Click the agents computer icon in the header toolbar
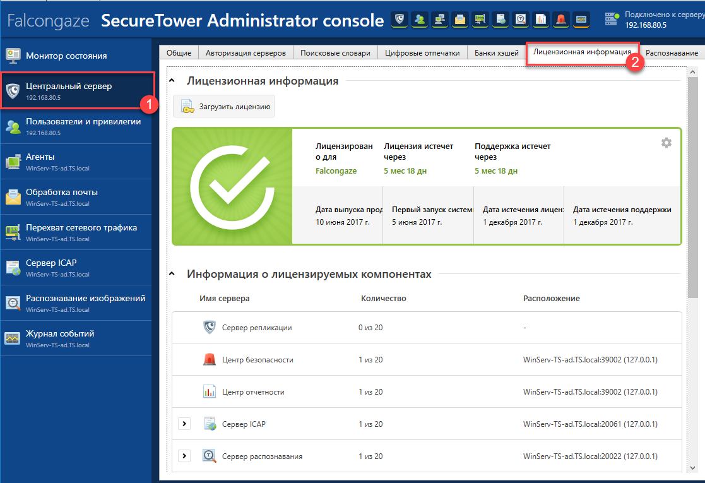 [440, 20]
